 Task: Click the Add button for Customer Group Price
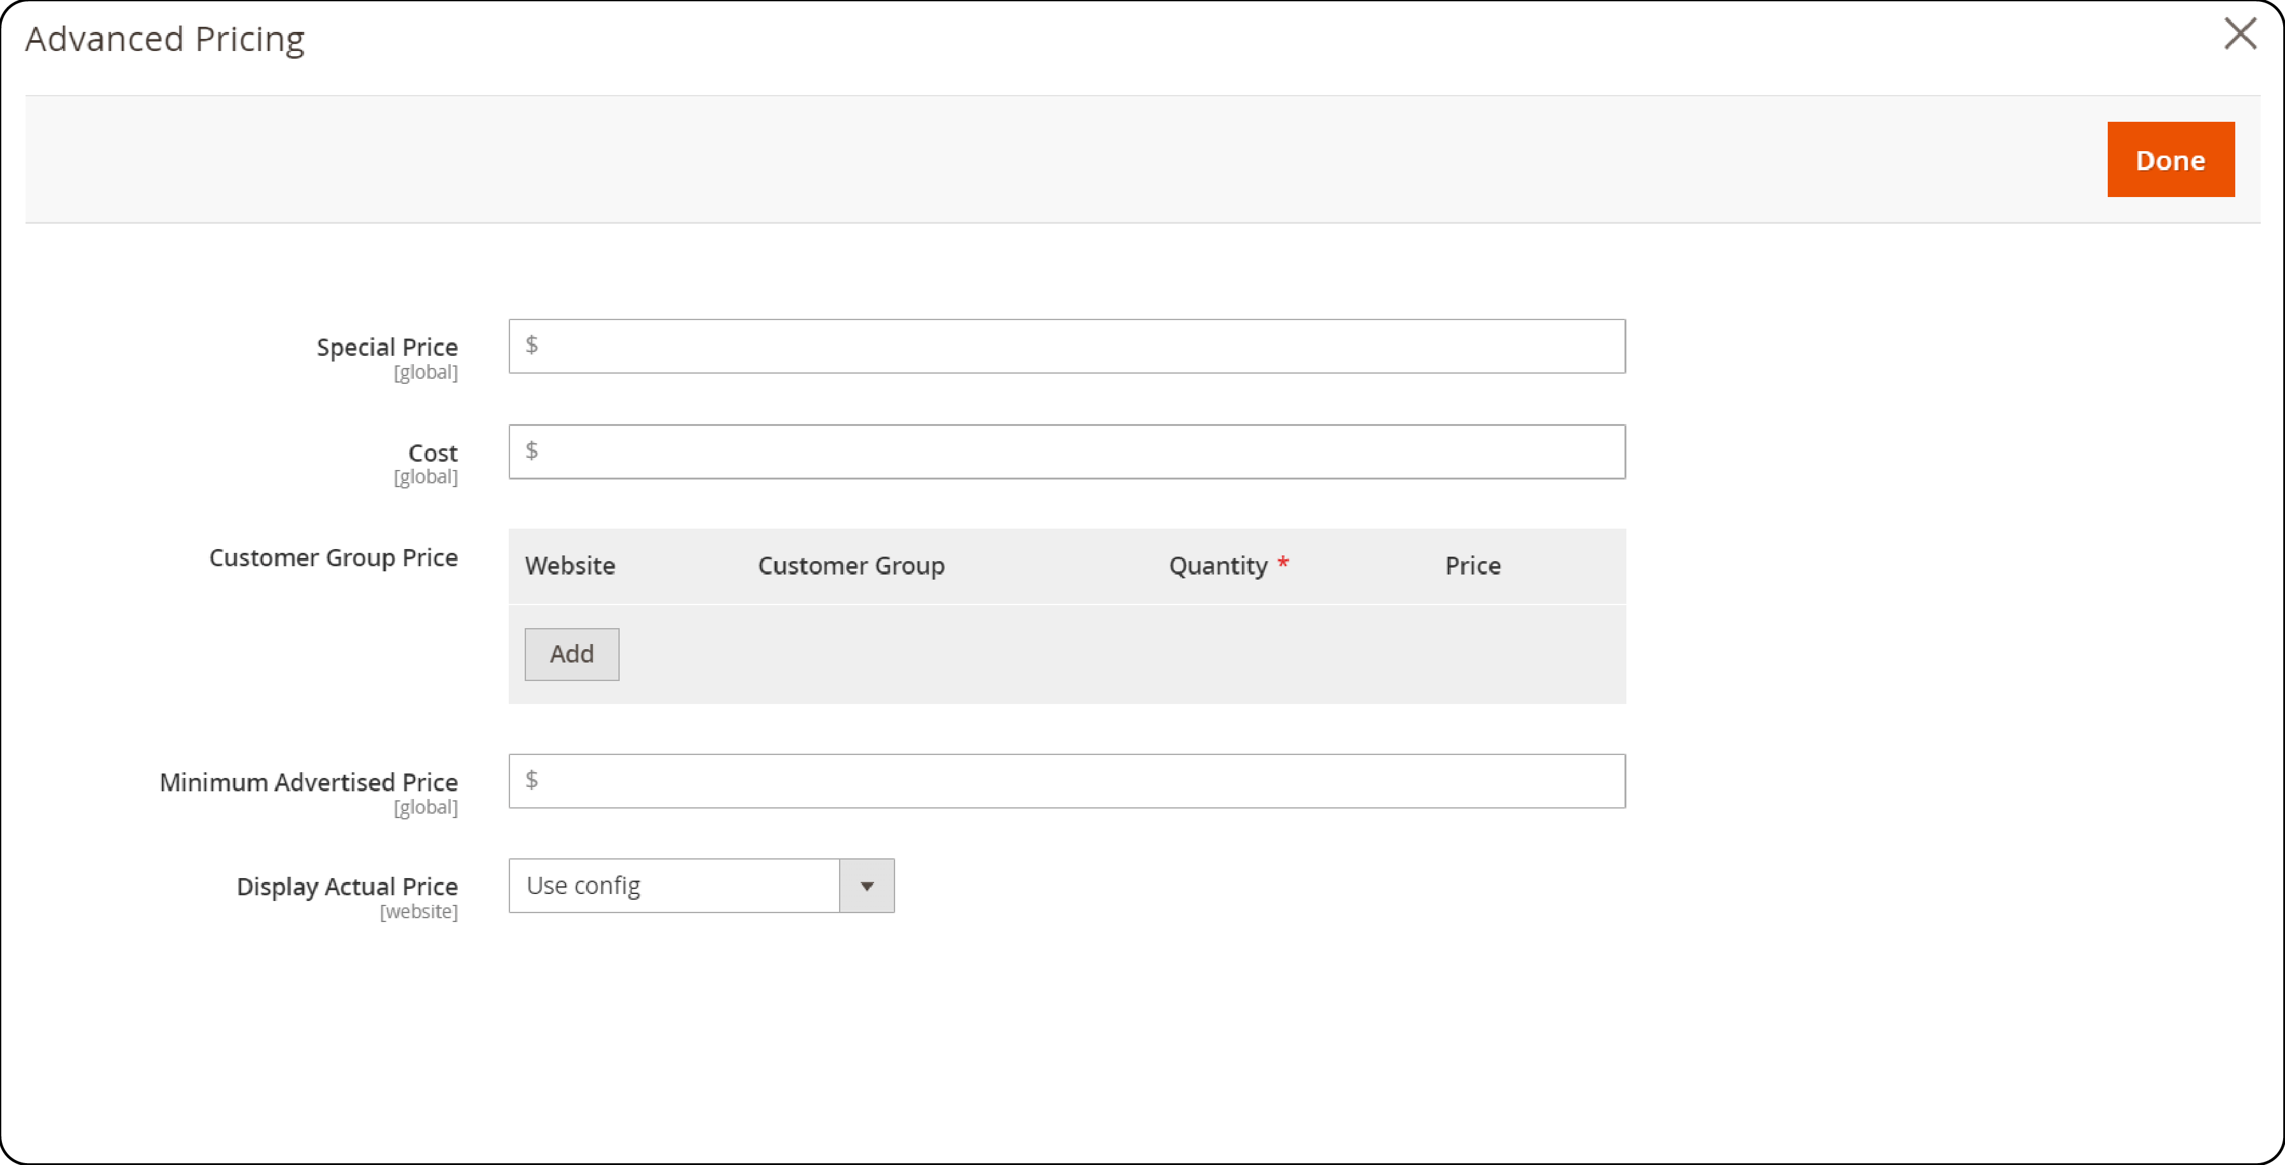[x=572, y=654]
